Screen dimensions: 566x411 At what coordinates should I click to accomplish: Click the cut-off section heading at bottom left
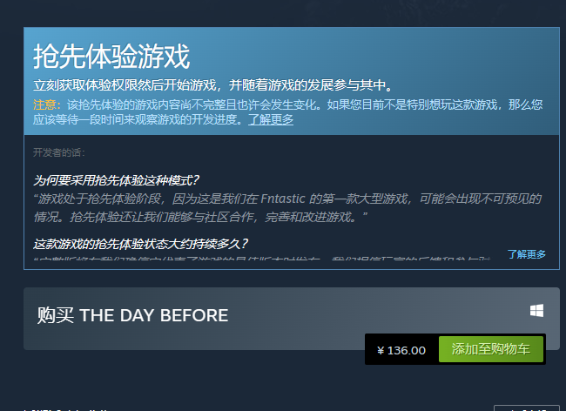67,409
